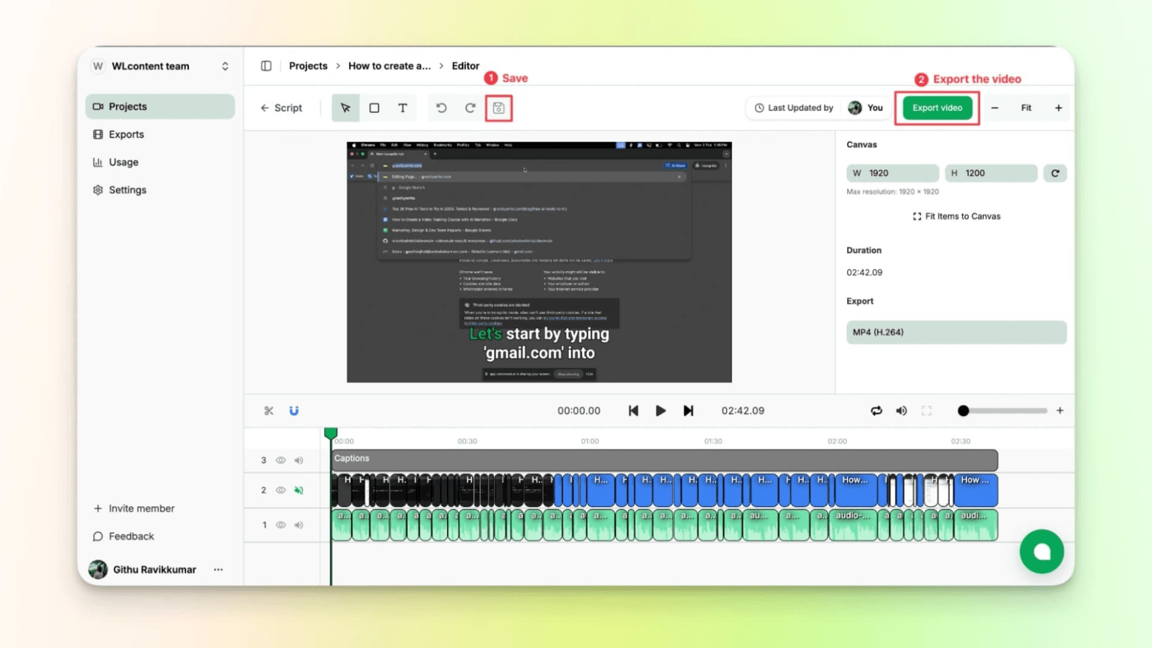Click the 01:00 mark on the ruler
This screenshot has width=1152, height=648.
[590, 441]
